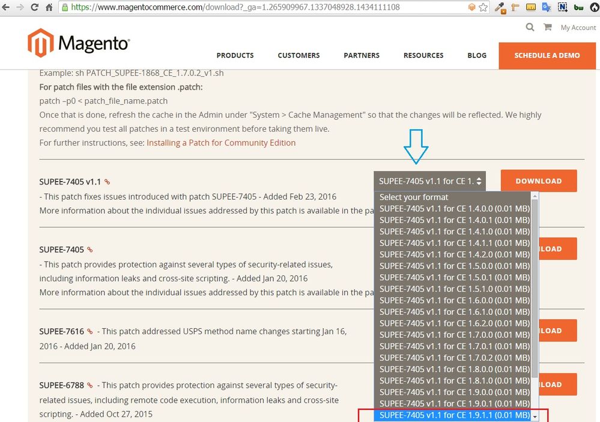Image resolution: width=600 pixels, height=422 pixels.
Task: Open the signpost-shaped extension icon
Action: 515,7
